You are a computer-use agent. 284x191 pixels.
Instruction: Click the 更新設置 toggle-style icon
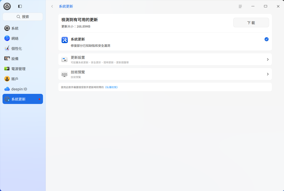(64, 59)
